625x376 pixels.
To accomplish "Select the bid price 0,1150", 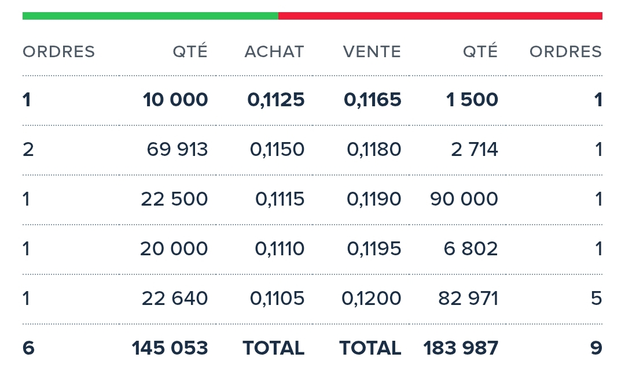I will 277,150.
